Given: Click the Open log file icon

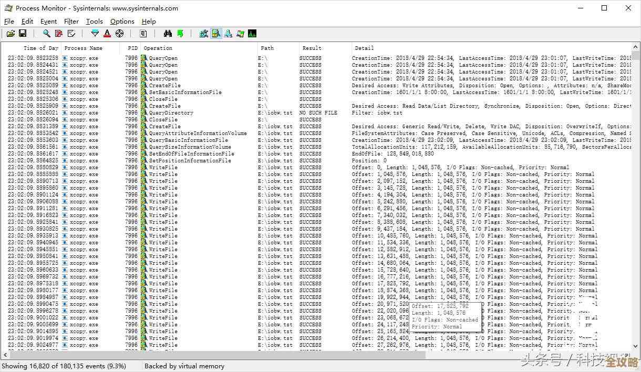Looking at the screenshot, I should tap(11, 34).
